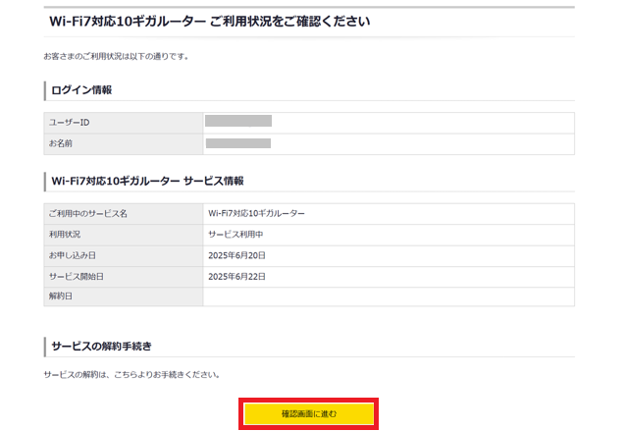Click the application date 2025年6月20日

coord(237,255)
